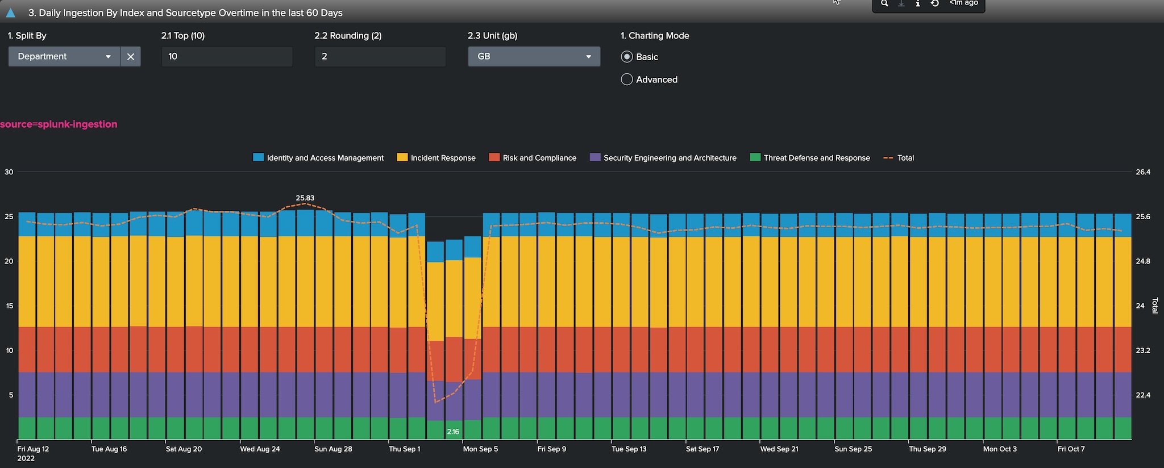Click the Sun Sep 25 axis label
1164x468 pixels.
853,449
